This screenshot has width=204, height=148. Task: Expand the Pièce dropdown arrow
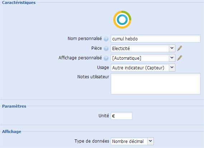click(172, 48)
